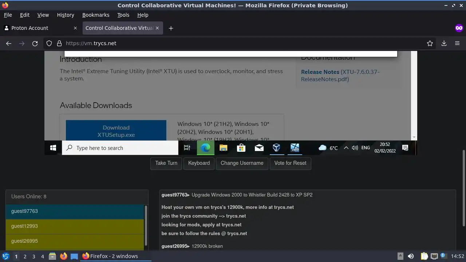Open File Explorer in the VM taskbar
The image size is (466, 262).
pos(223,148)
